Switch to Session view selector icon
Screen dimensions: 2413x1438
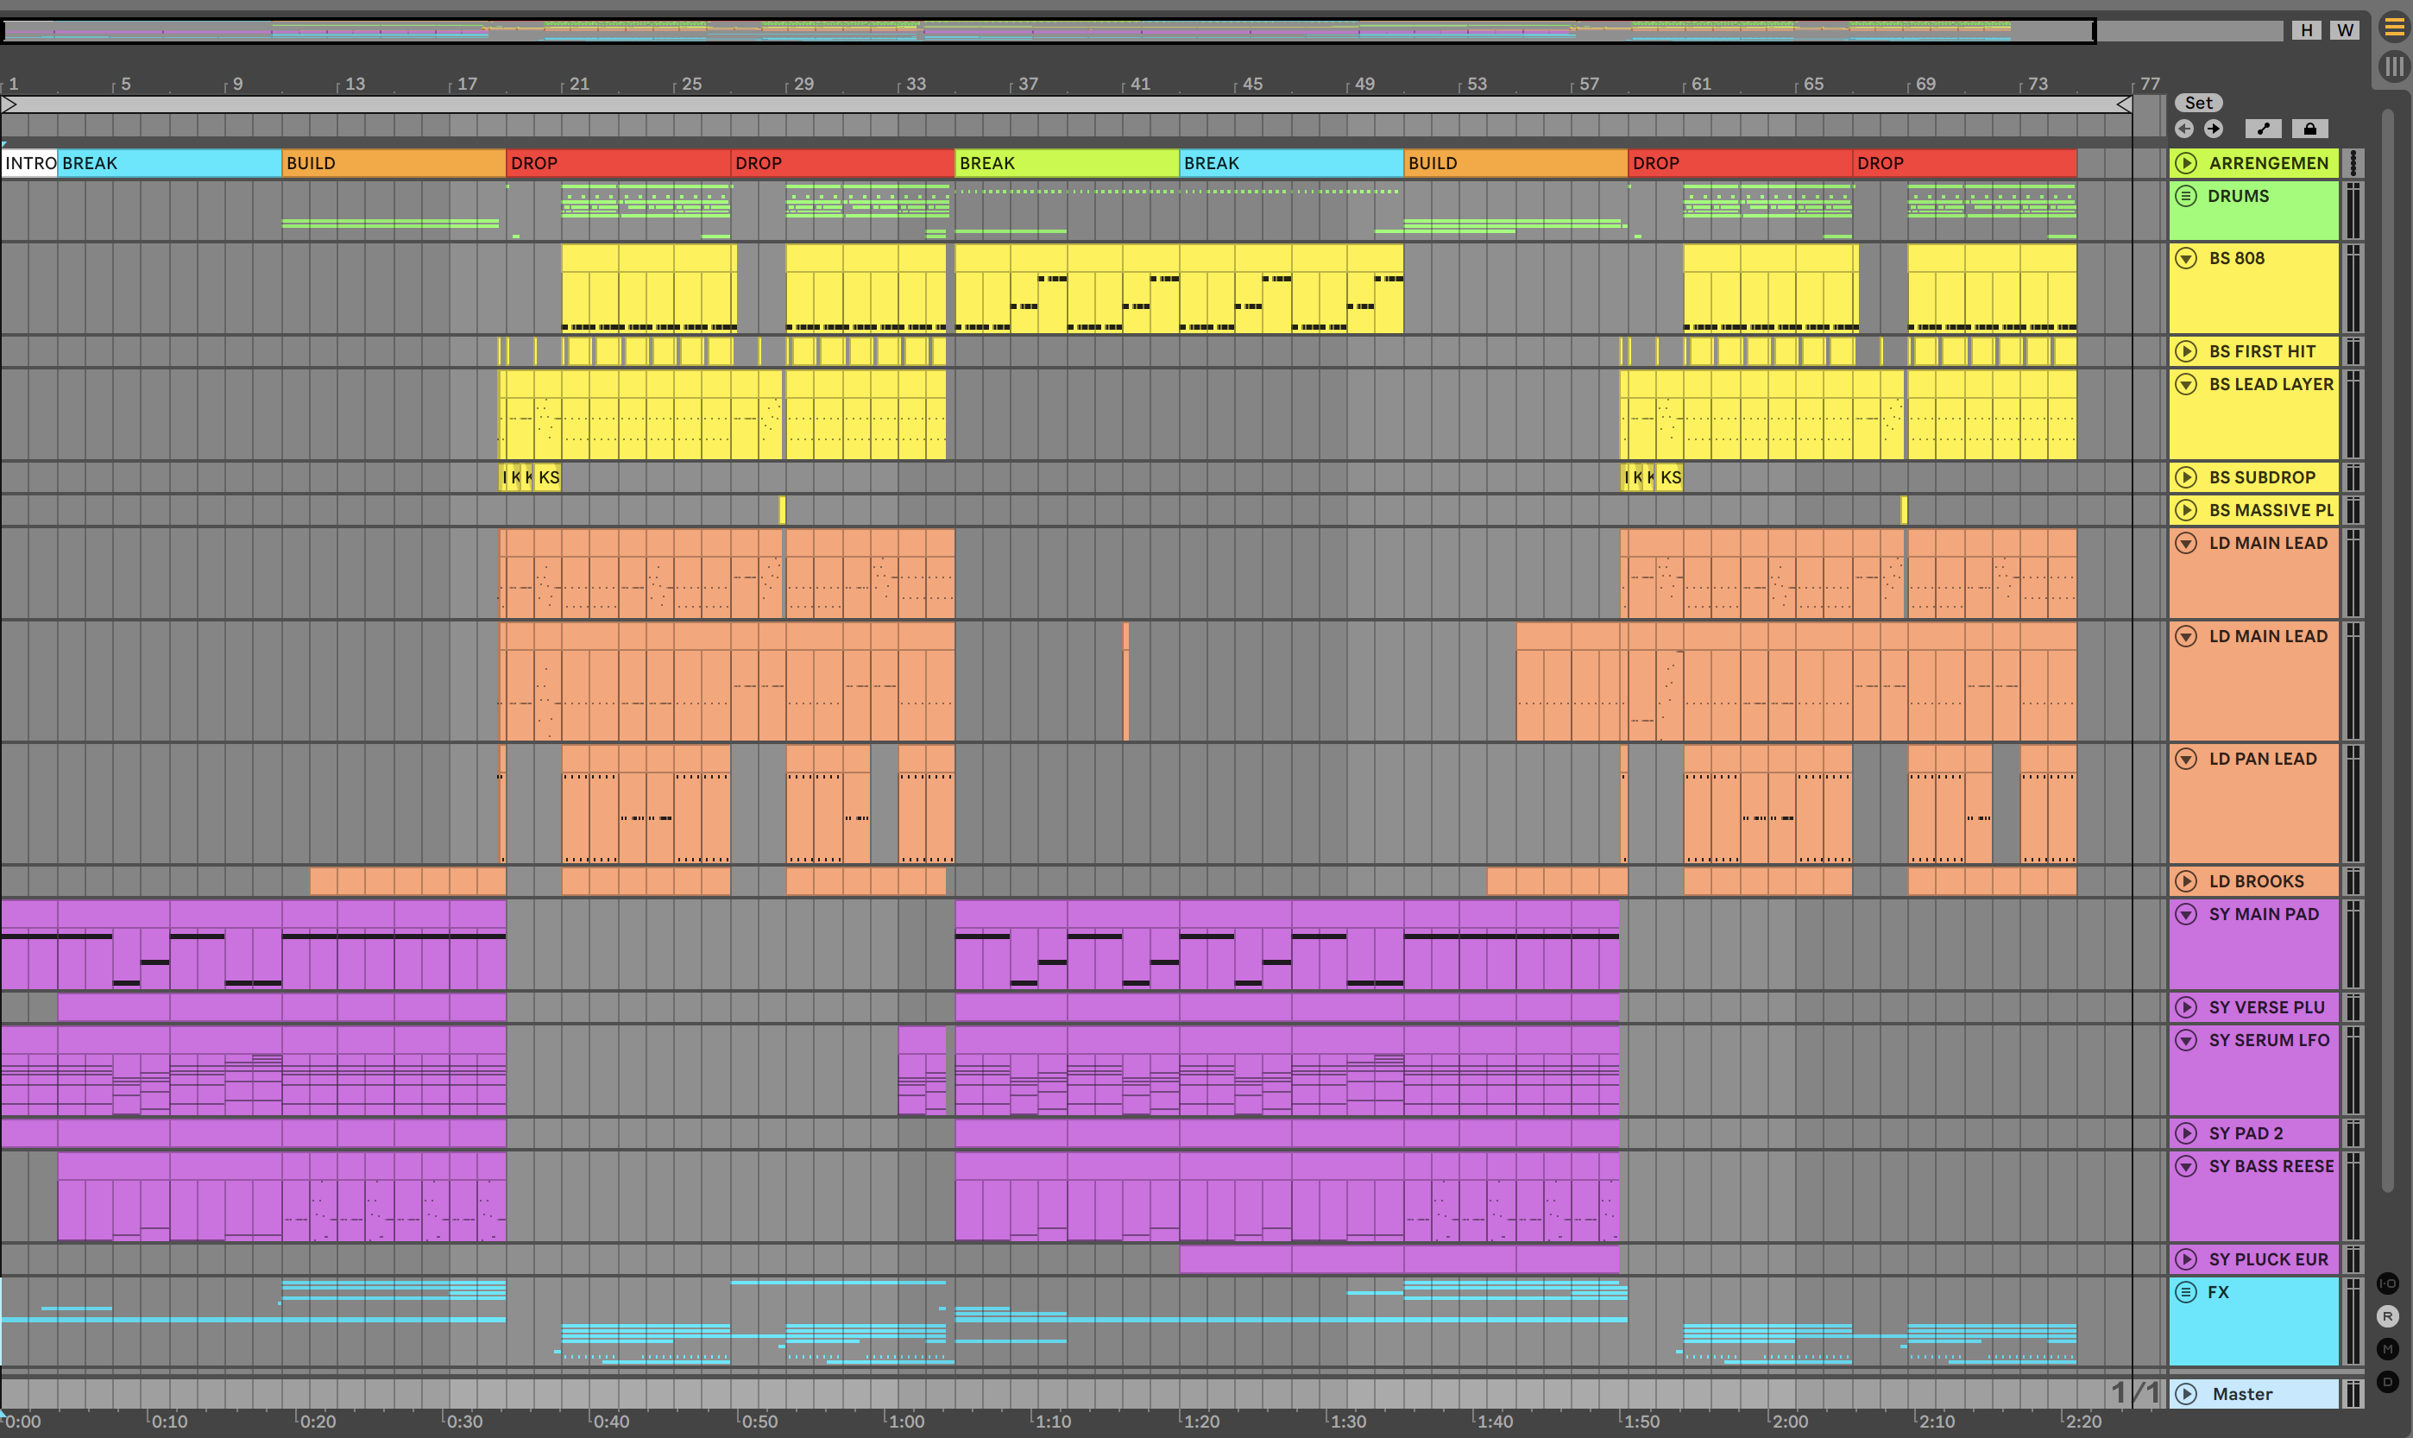[x=2394, y=66]
